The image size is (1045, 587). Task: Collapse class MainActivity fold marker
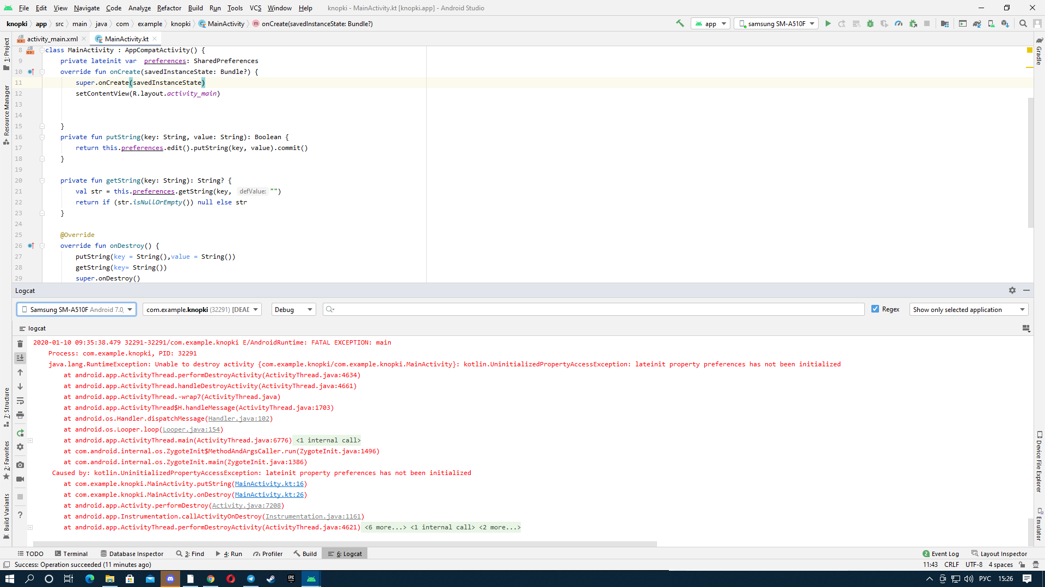point(42,50)
